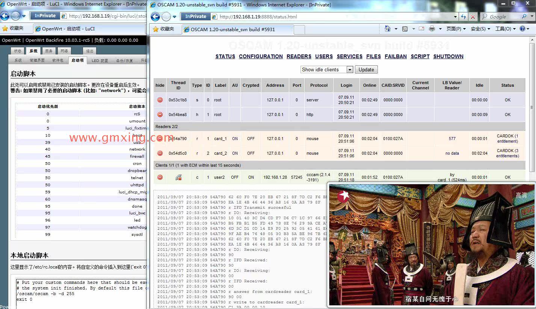Click the read mail envelope icon
The image size is (536, 309).
point(421,29)
